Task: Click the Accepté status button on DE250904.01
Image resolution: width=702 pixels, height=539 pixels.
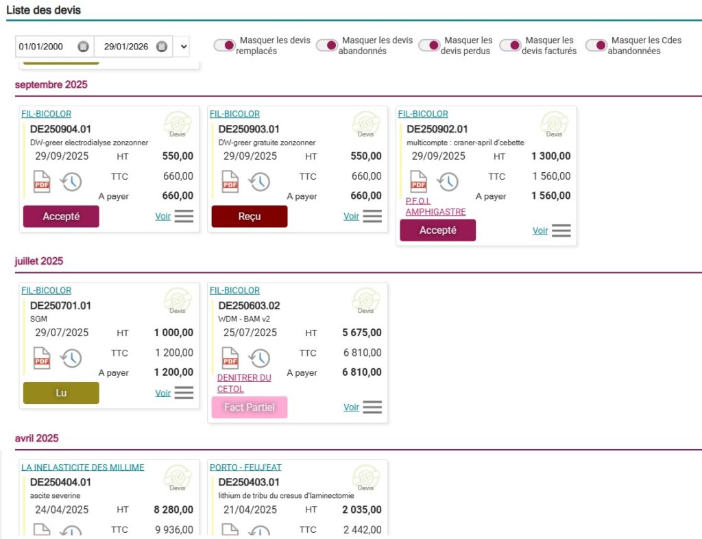Action: 61,216
